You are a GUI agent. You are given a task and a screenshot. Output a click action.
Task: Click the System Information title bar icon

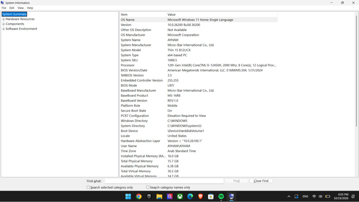(x=3, y=3)
